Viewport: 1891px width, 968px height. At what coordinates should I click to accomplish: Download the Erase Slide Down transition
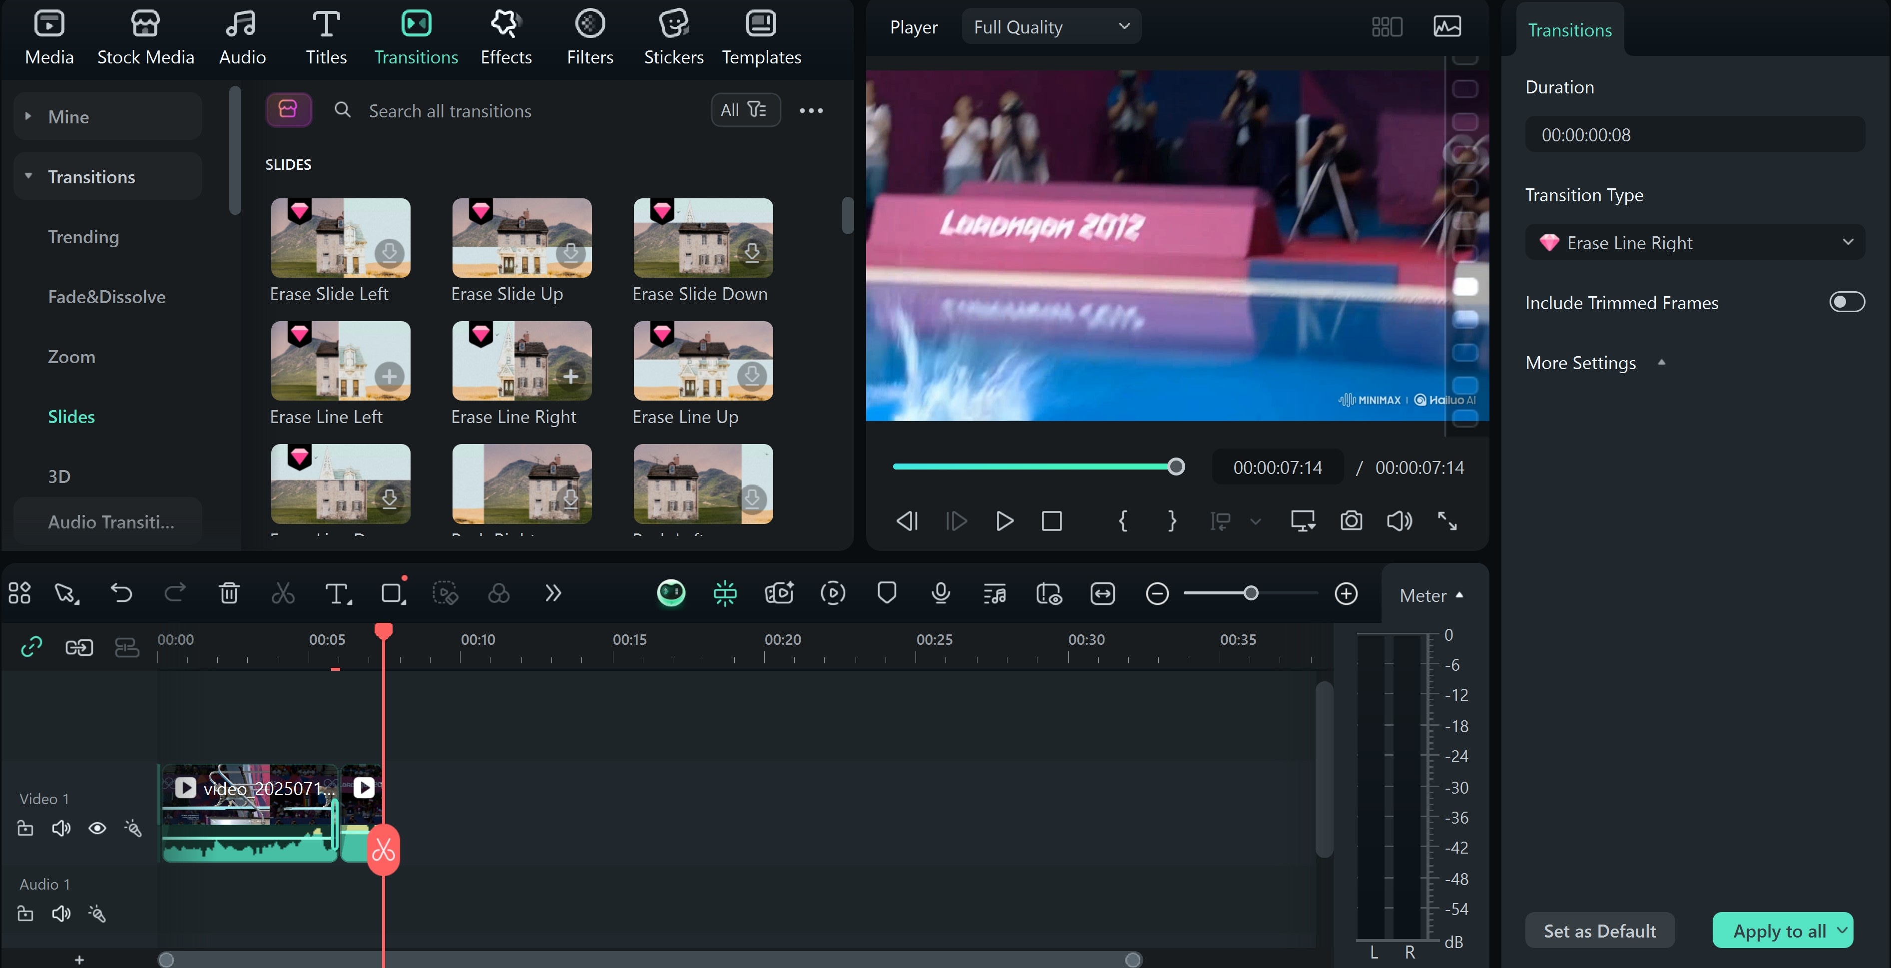point(752,252)
